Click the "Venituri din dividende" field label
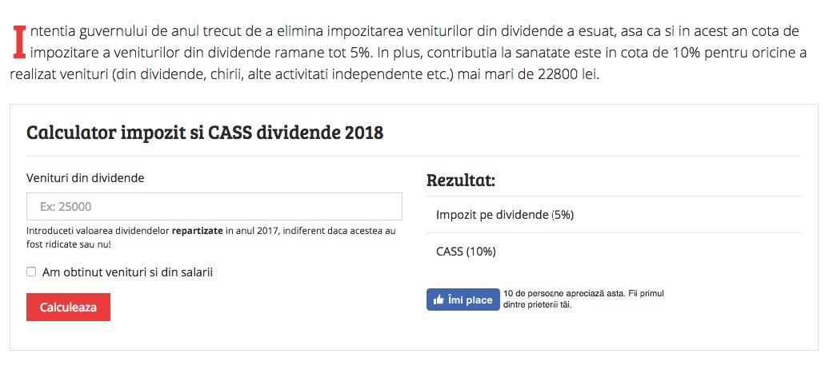Screen dimensions: 833x365 [x=85, y=178]
